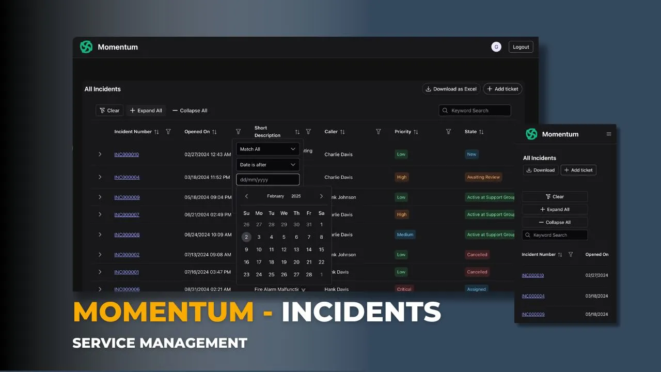Open the Short Description column filter icon
661x372 pixels.
(308, 132)
